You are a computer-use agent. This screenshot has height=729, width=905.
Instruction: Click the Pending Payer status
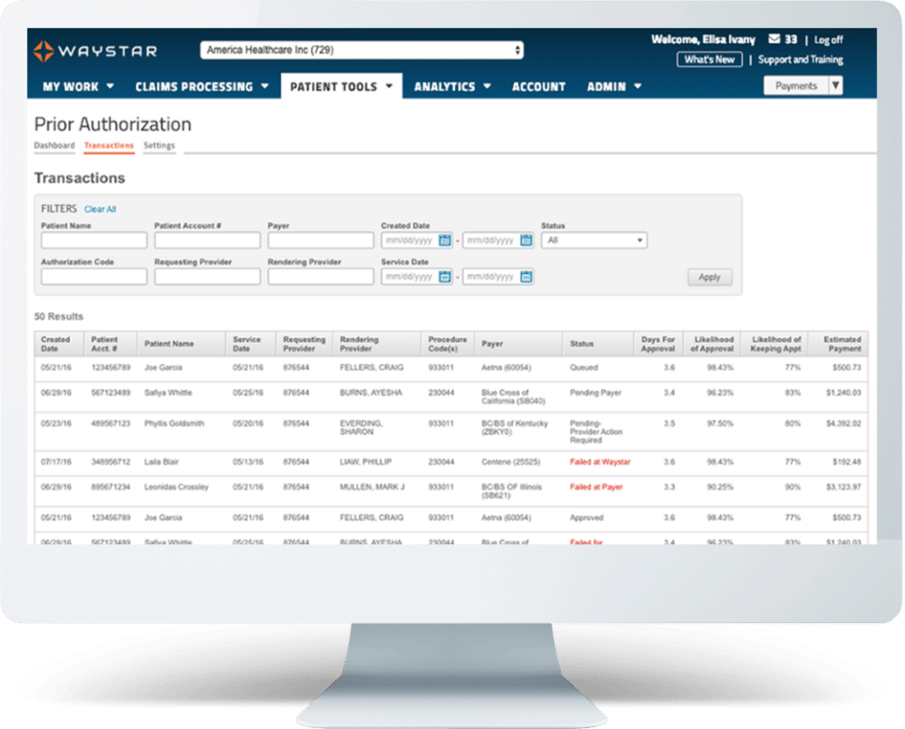(595, 393)
